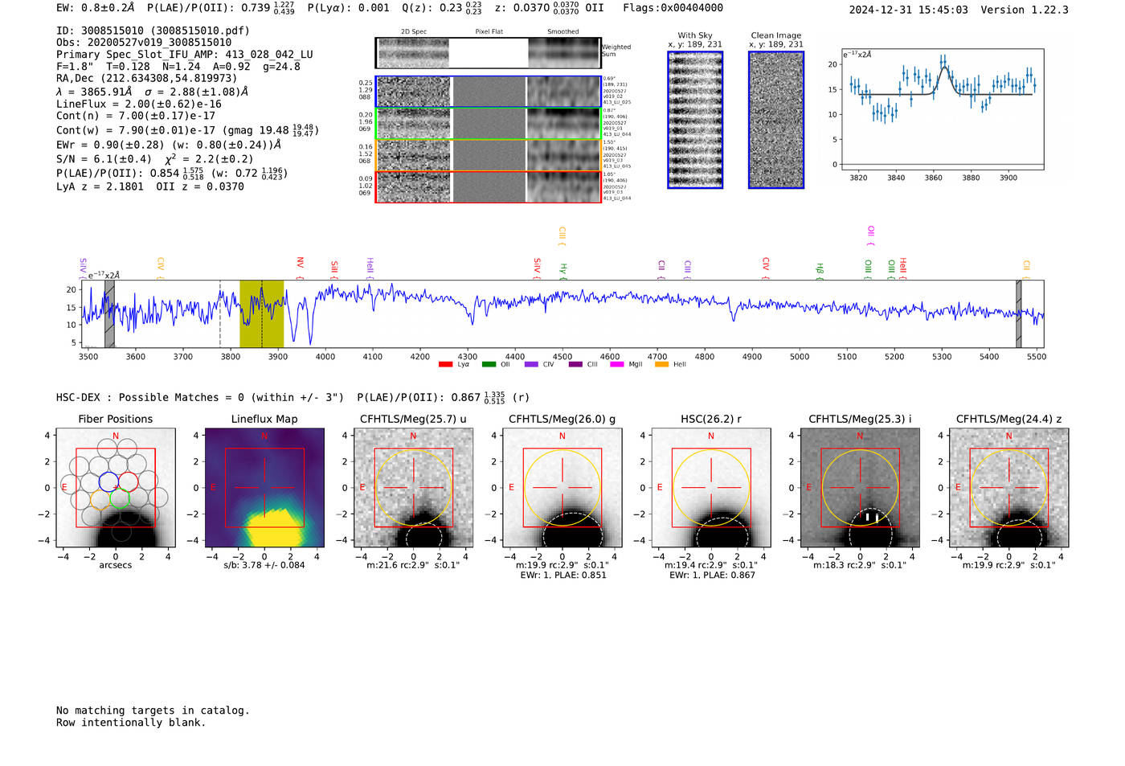This screenshot has height=766, width=1125.
Task: Click the CIII legend color swatch
Action: point(575,365)
